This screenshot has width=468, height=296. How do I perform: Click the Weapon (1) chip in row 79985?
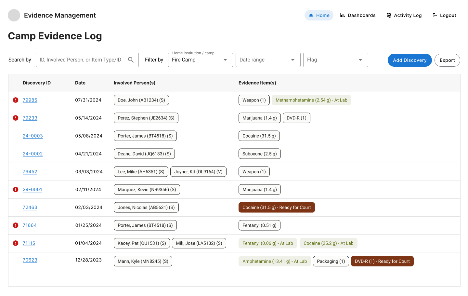254,100
